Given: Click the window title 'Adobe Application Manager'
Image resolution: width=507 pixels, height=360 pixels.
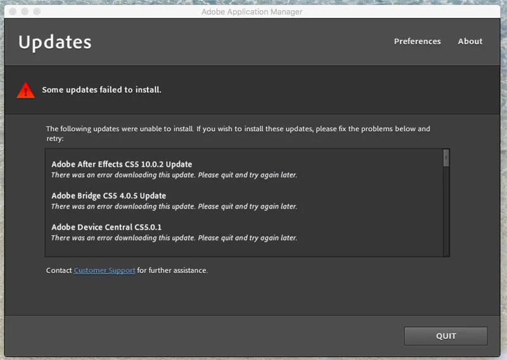Looking at the screenshot, I should point(252,12).
